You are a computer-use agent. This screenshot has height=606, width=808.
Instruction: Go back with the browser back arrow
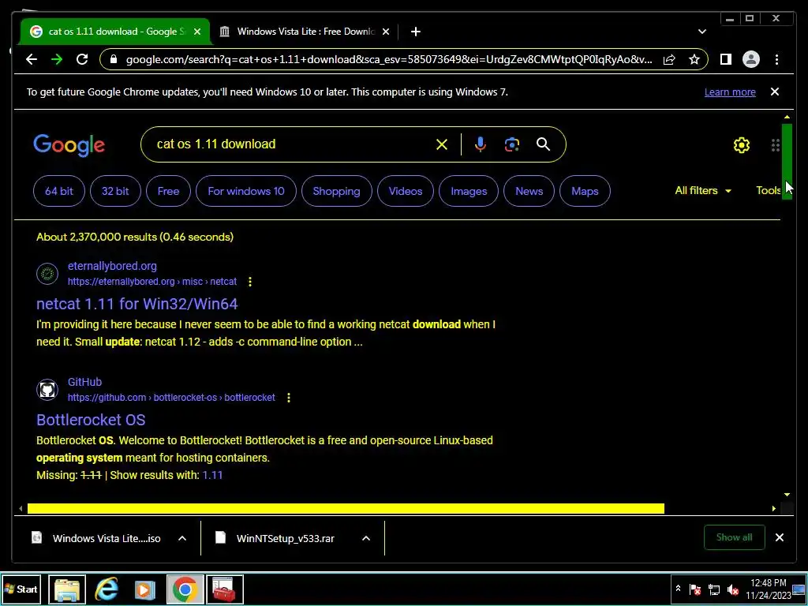[x=32, y=59]
